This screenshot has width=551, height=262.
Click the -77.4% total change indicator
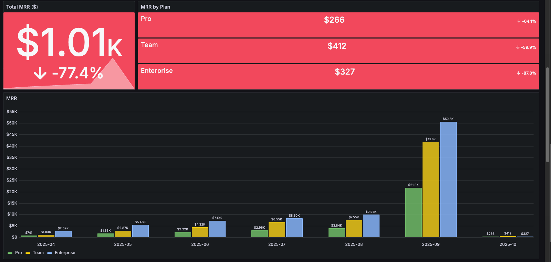coord(69,73)
